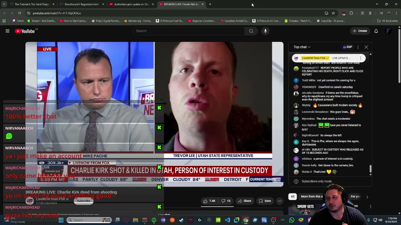This screenshot has height=225, width=401.
Task: Open pinned message options menu
Action: 361,58
